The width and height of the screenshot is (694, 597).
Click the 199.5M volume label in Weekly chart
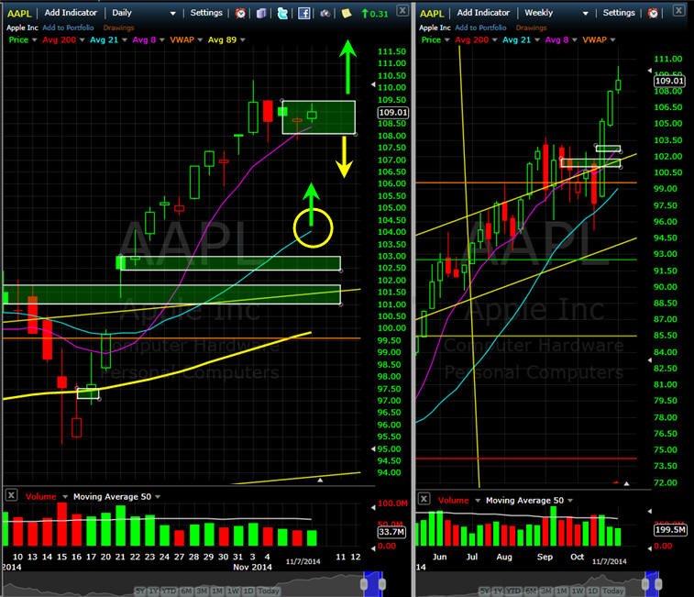(x=670, y=530)
